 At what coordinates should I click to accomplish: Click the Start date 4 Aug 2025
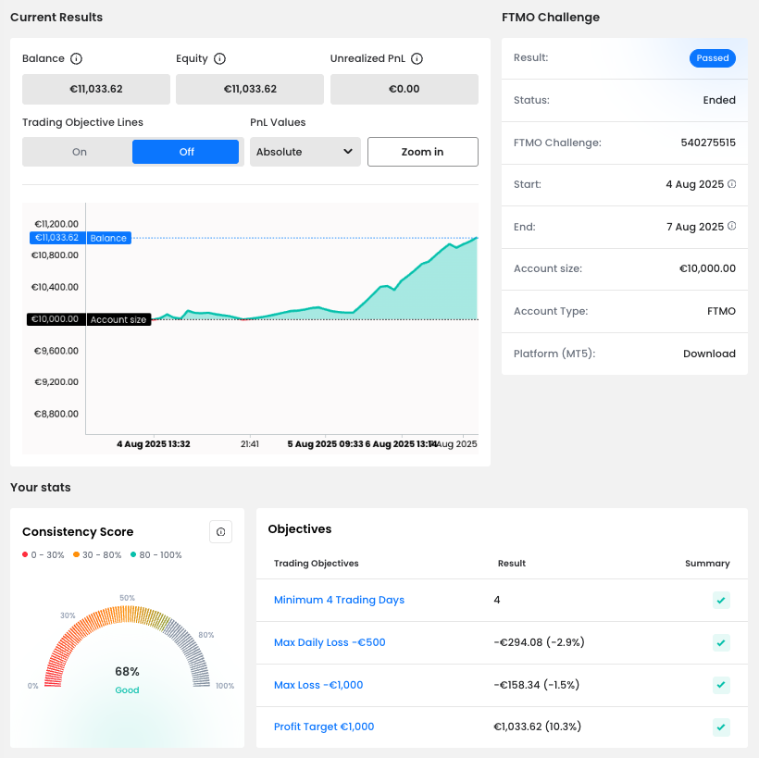(694, 184)
